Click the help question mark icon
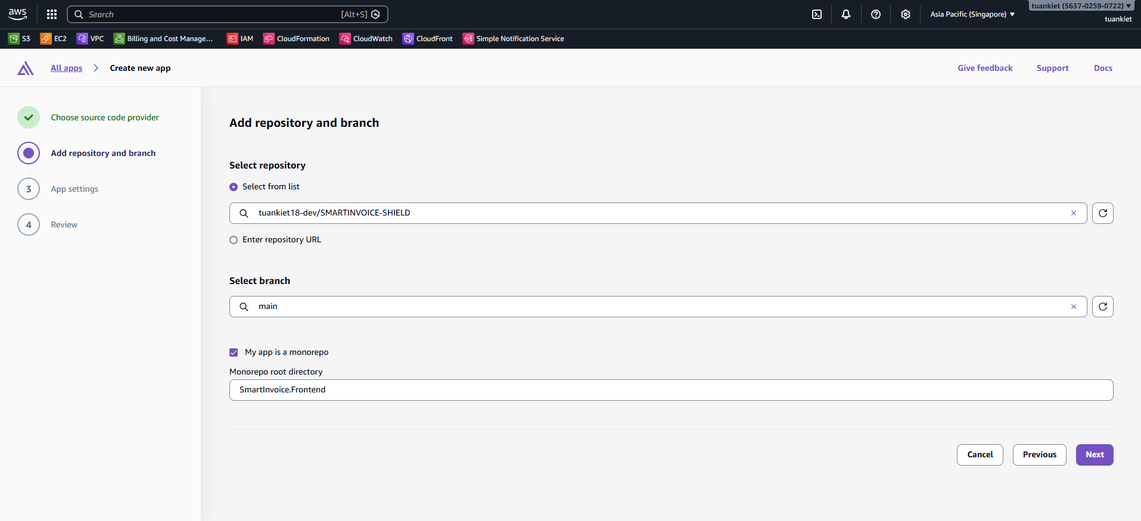This screenshot has width=1141, height=521. (x=876, y=14)
